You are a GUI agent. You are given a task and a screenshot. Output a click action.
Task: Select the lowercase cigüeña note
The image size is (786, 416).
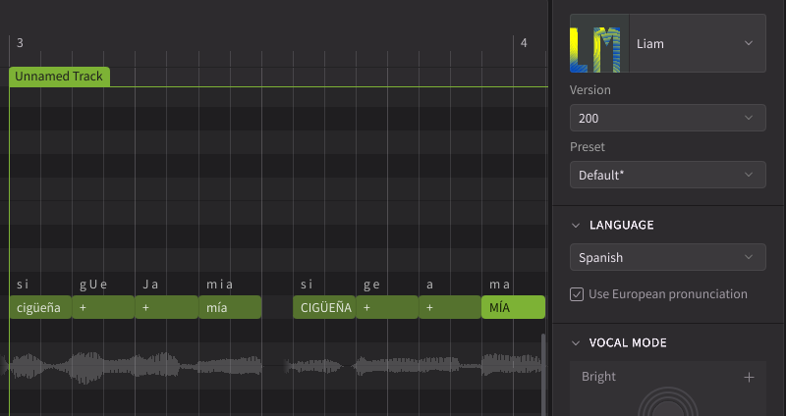[40, 307]
